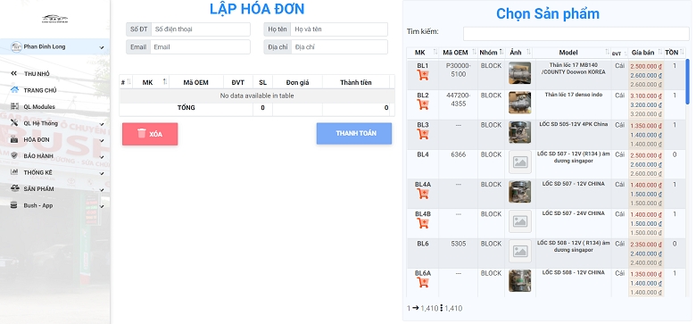696x324 pixels.
Task: Open the HÓA ĐƠN menu label
Action: tap(37, 140)
